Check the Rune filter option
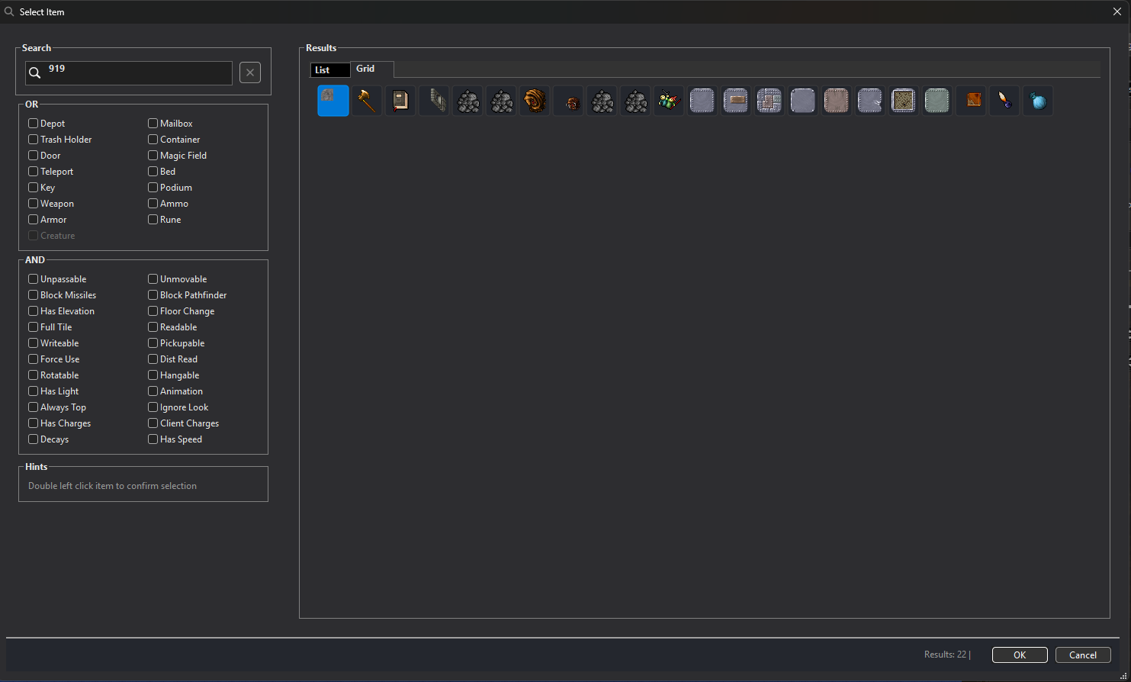This screenshot has height=682, width=1131. (x=153, y=220)
